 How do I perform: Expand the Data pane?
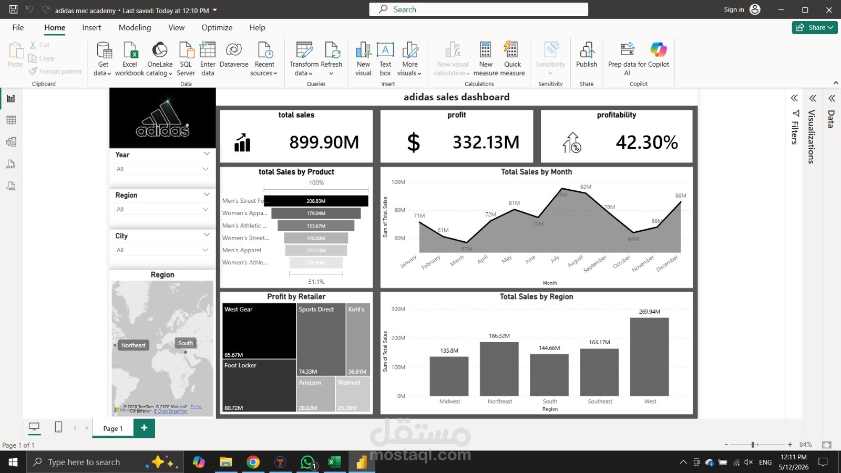[832, 98]
